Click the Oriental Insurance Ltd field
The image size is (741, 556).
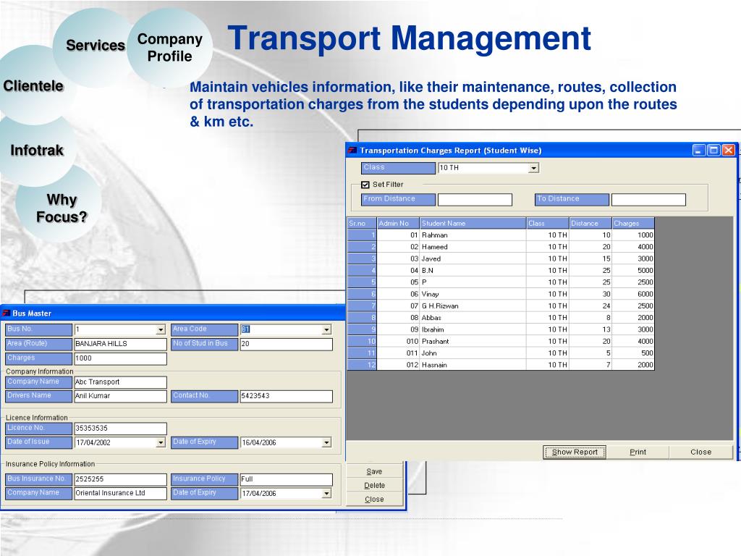pyautogui.click(x=121, y=493)
